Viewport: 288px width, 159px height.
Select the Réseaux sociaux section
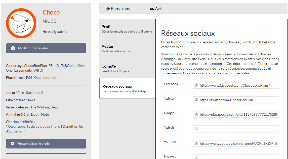pos(127,88)
